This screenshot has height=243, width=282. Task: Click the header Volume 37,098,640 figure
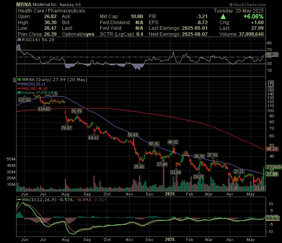click(x=251, y=34)
